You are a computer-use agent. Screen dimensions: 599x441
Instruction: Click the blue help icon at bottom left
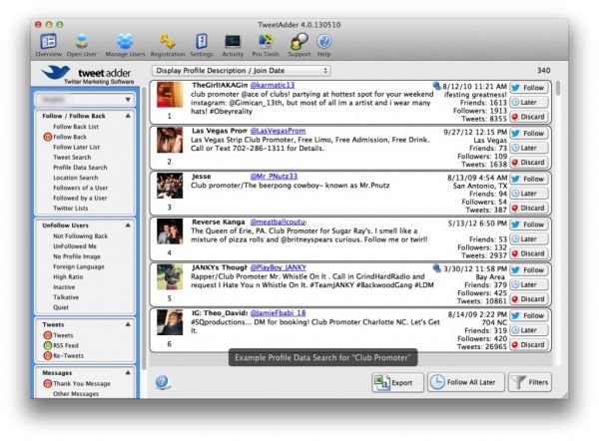click(x=162, y=382)
